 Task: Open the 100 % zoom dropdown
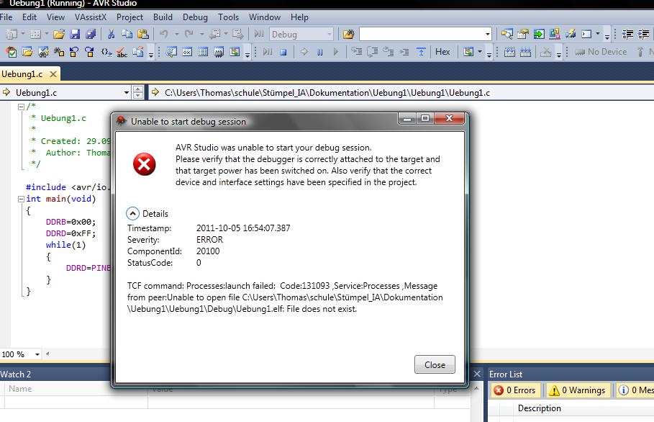tap(37, 354)
